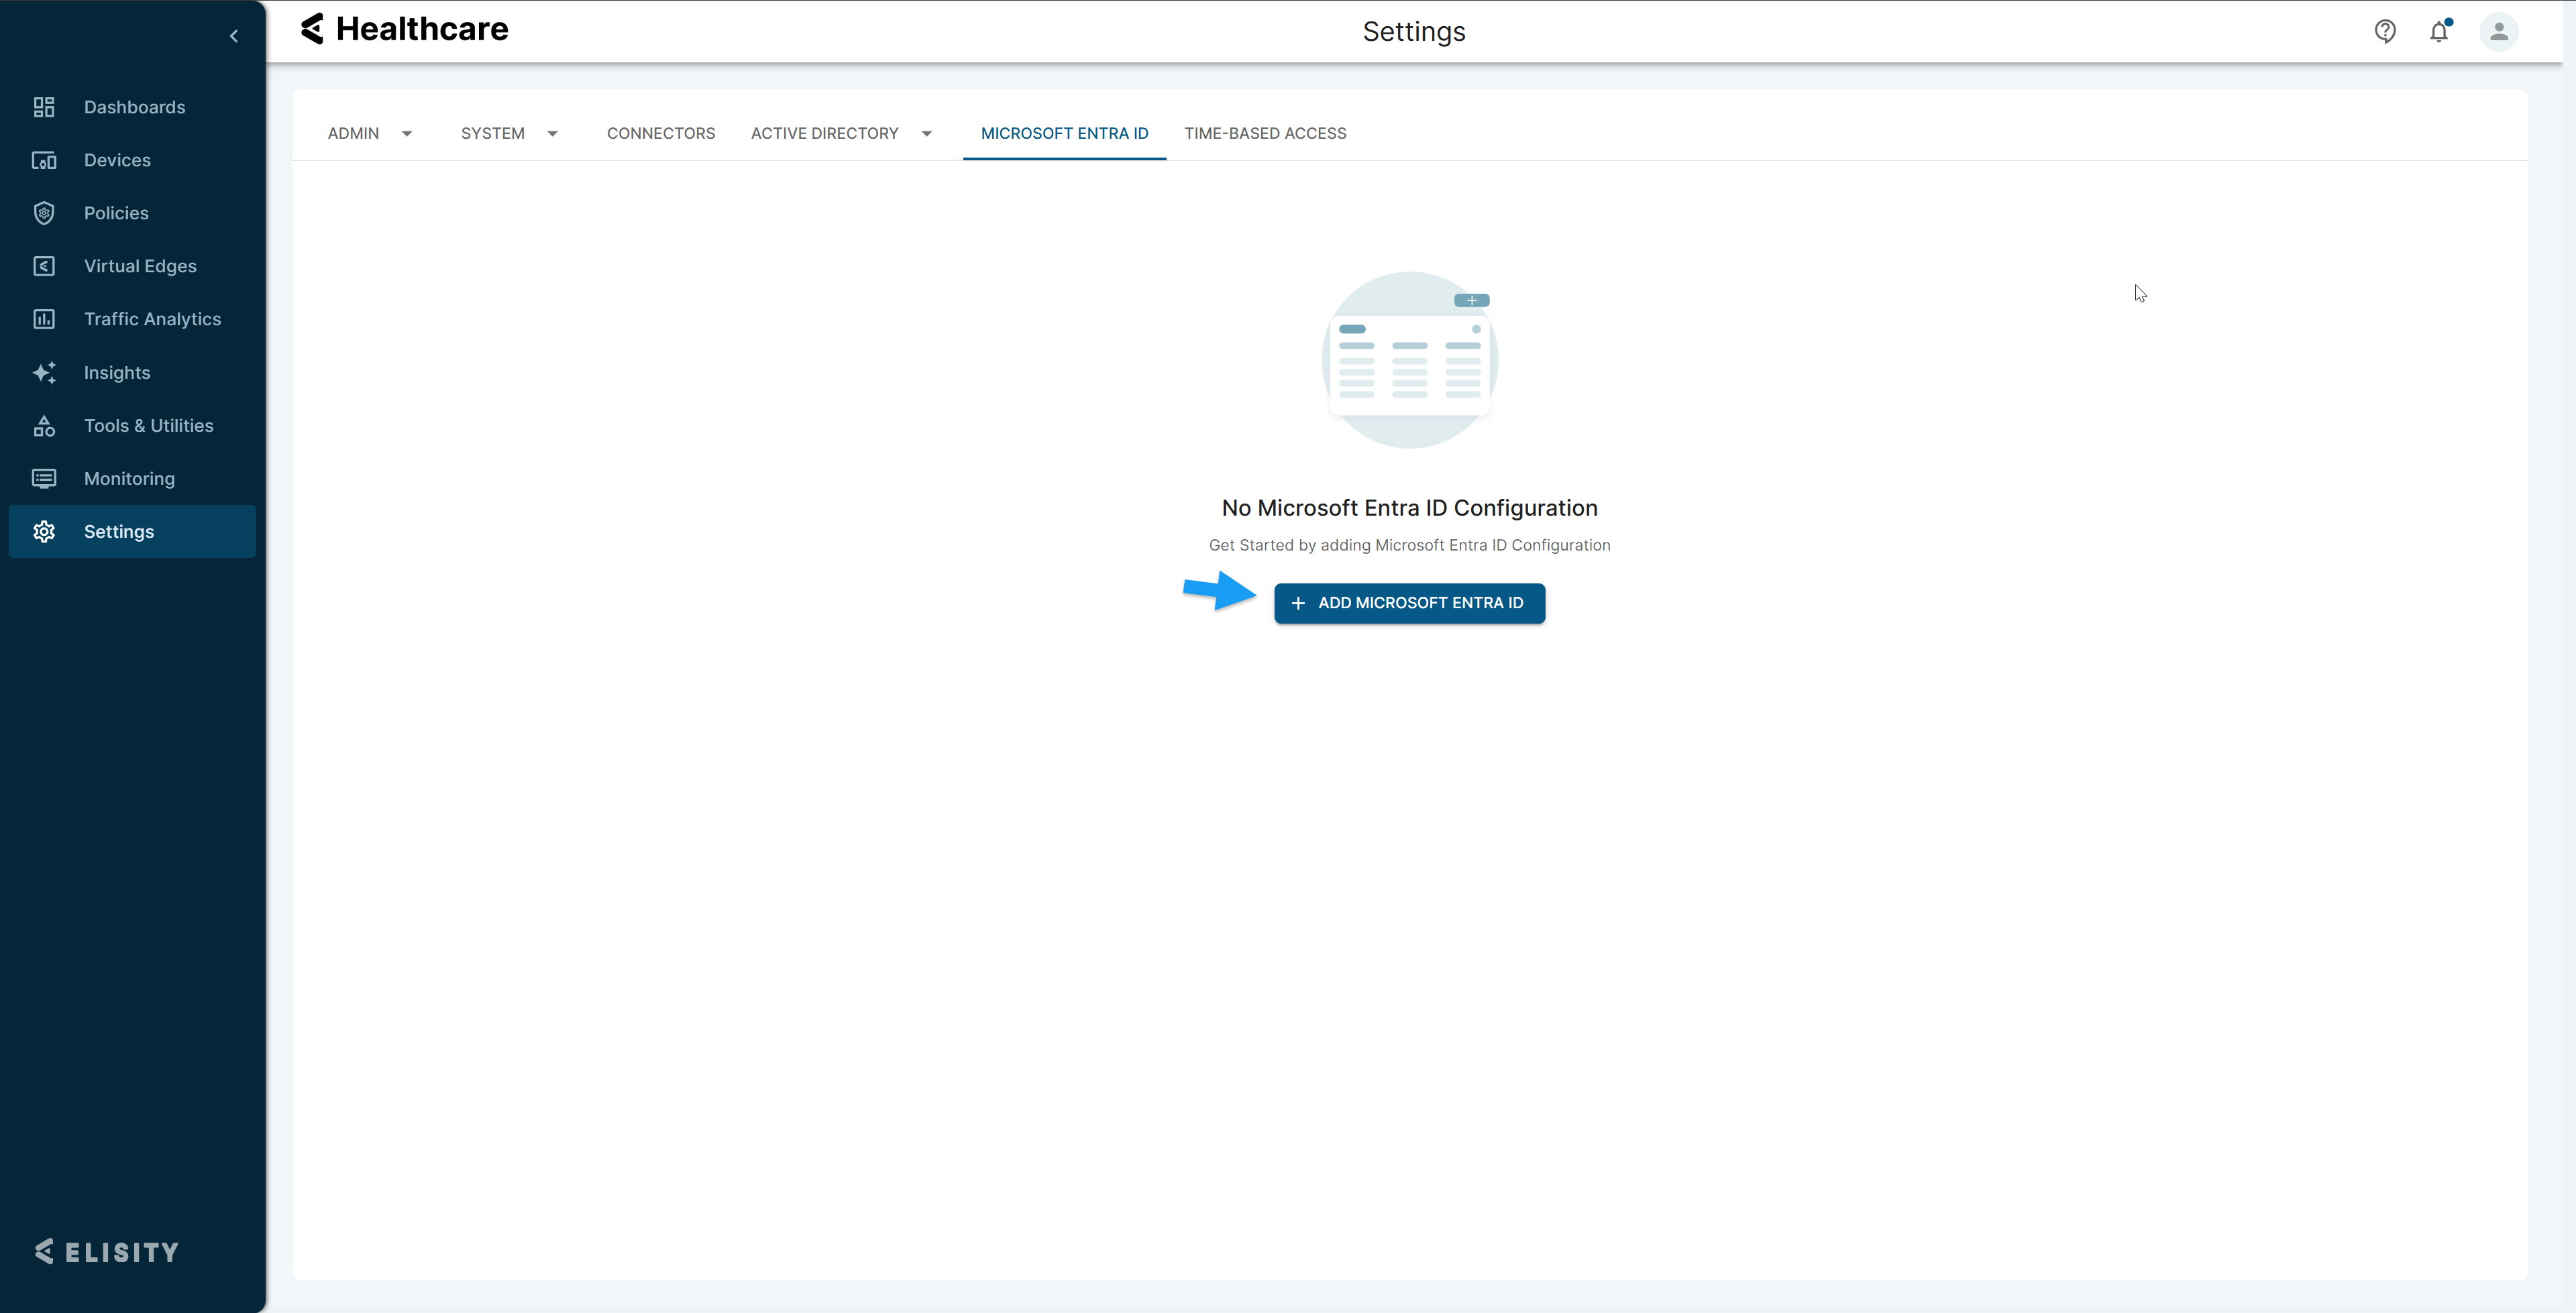Select the Traffic Analytics chart icon

tap(44, 319)
